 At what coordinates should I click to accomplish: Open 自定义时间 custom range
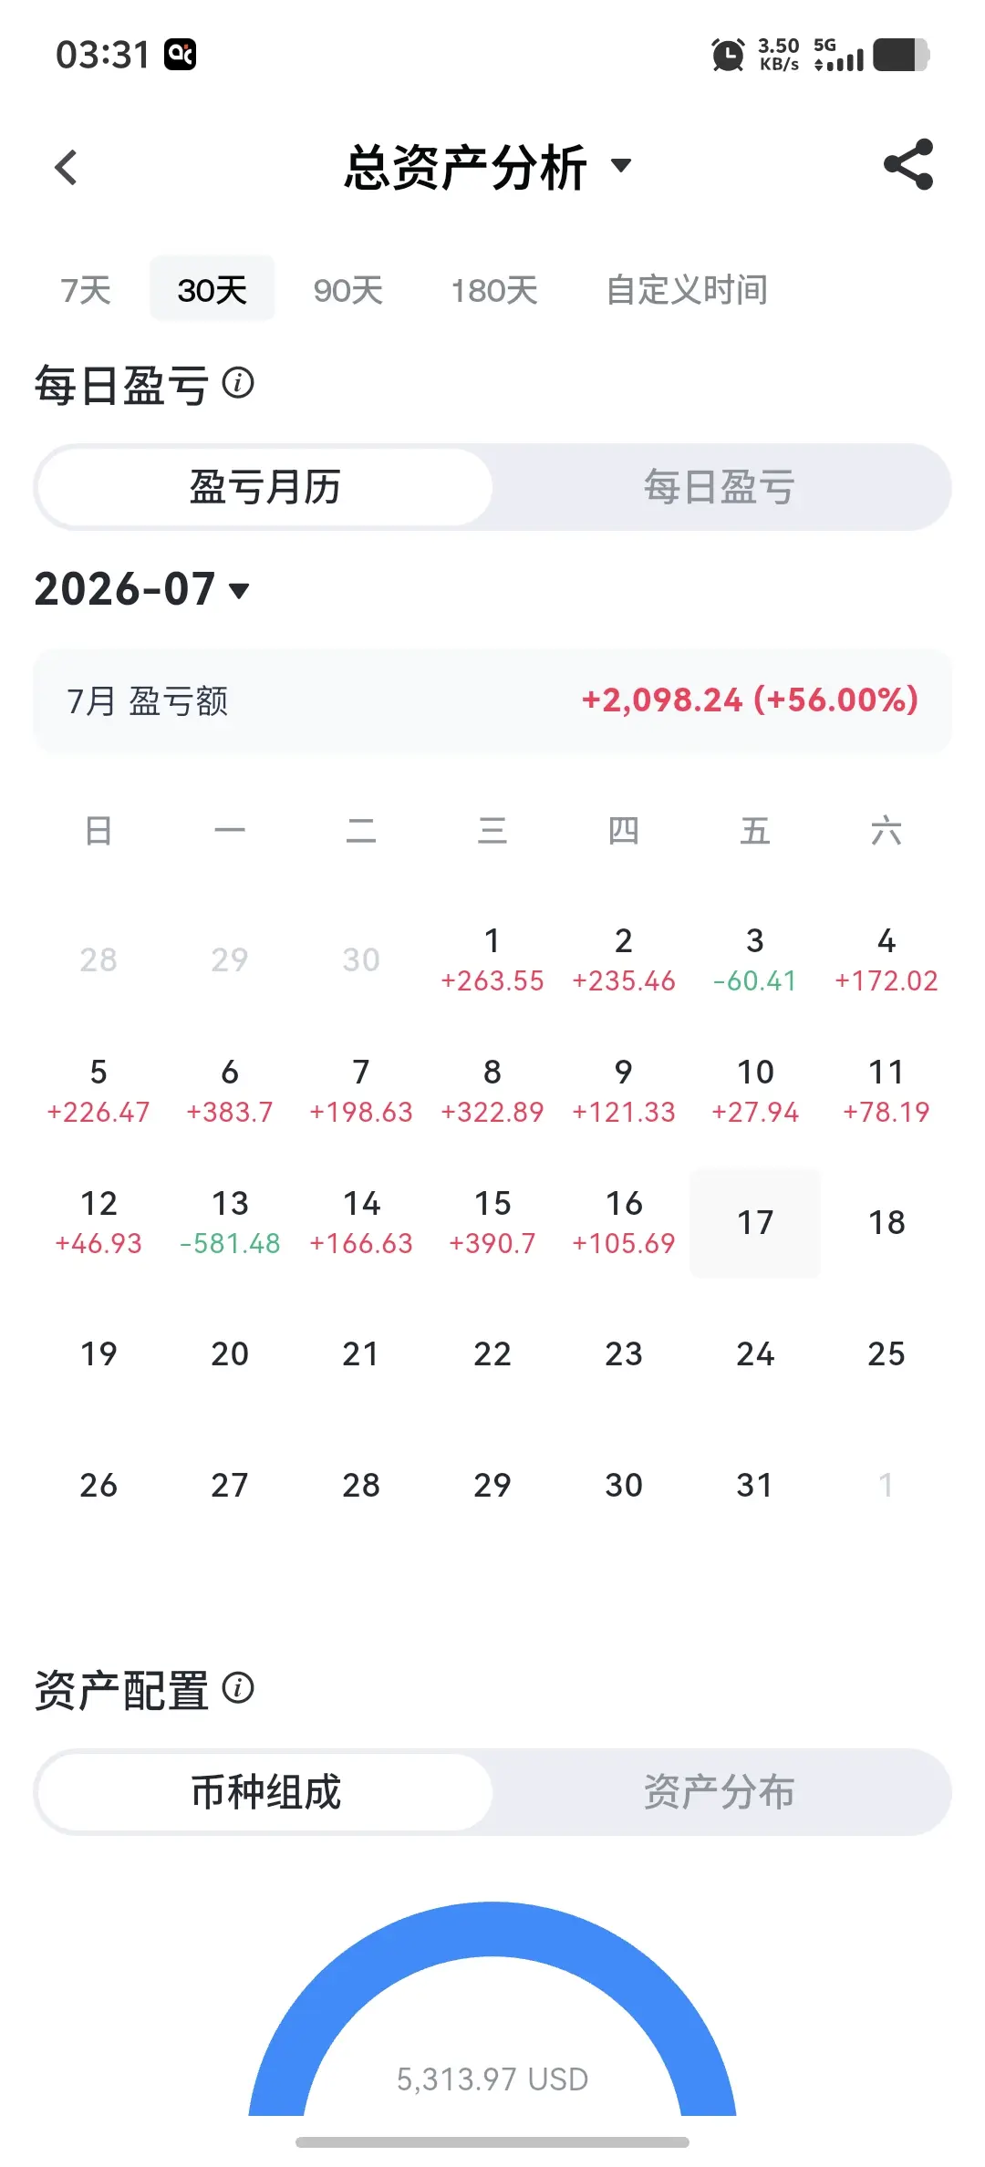[x=687, y=290]
